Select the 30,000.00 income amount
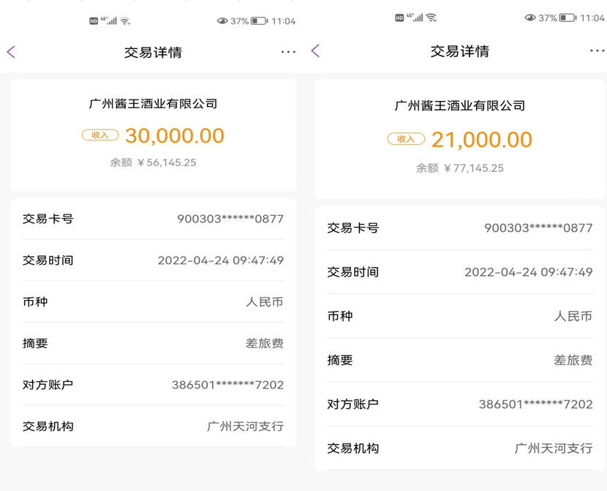607x491 pixels. click(x=175, y=136)
